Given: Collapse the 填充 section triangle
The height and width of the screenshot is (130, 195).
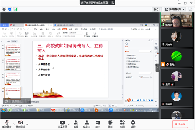Looking at the screenshot, I should coord(125,51).
